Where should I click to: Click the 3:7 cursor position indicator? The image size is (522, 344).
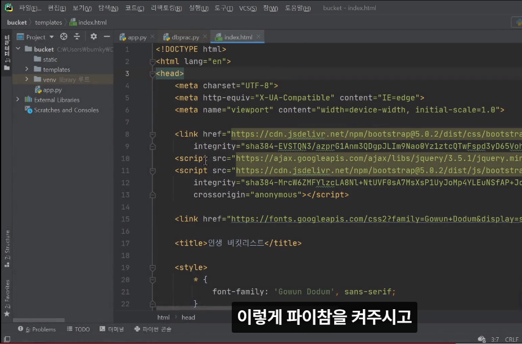tap(494, 340)
